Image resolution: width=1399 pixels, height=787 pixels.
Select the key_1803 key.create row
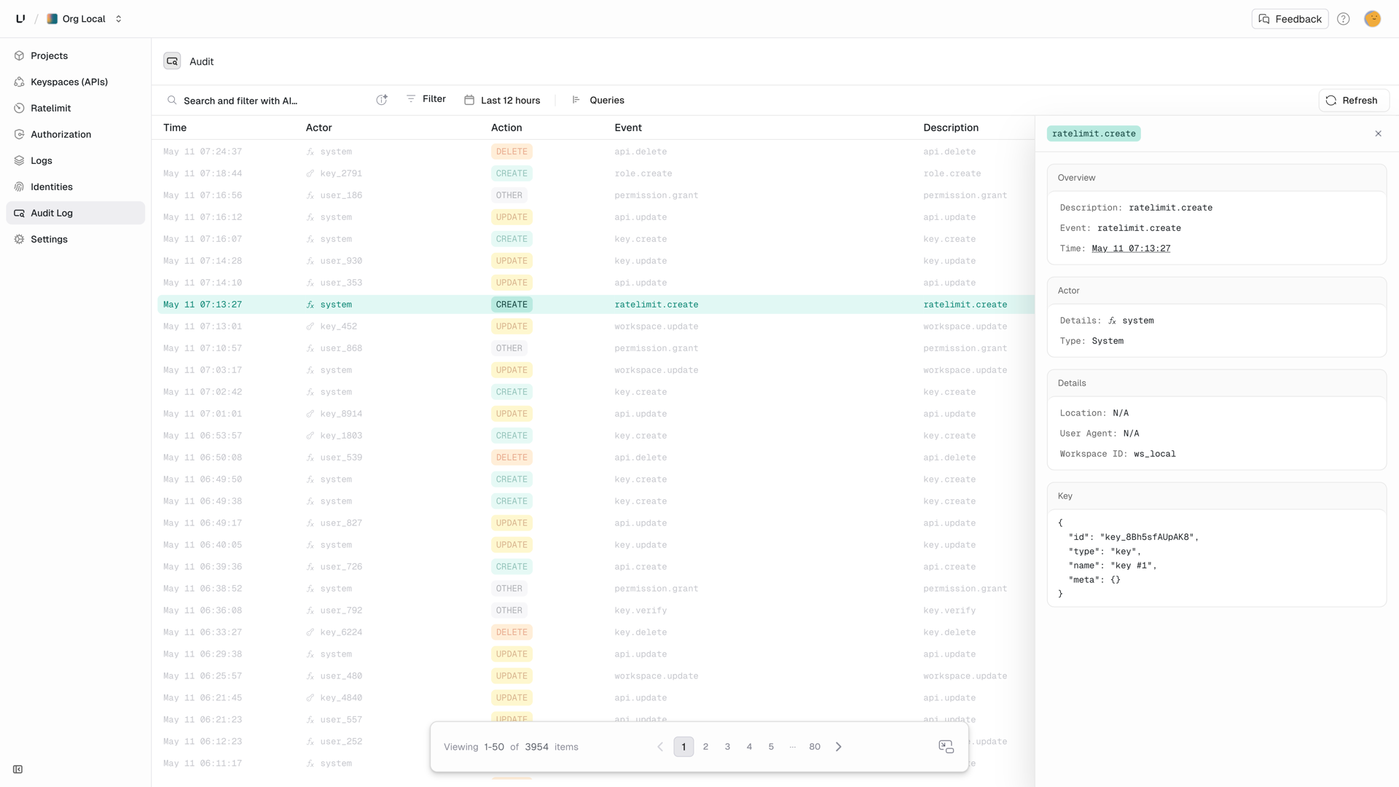click(x=596, y=436)
